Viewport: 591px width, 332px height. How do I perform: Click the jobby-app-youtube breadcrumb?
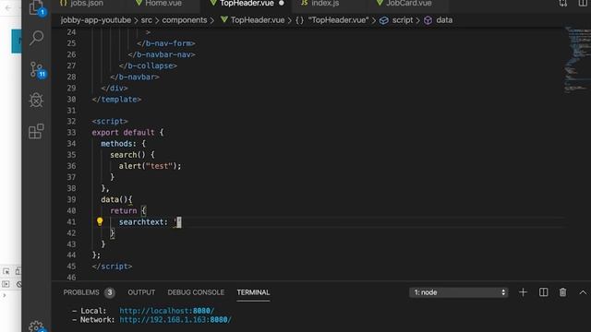96,20
